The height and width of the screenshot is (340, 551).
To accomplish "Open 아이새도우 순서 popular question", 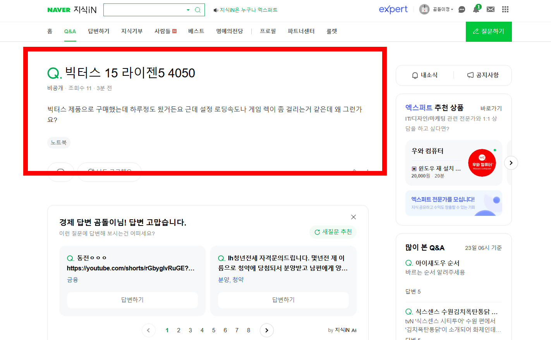I will (437, 263).
